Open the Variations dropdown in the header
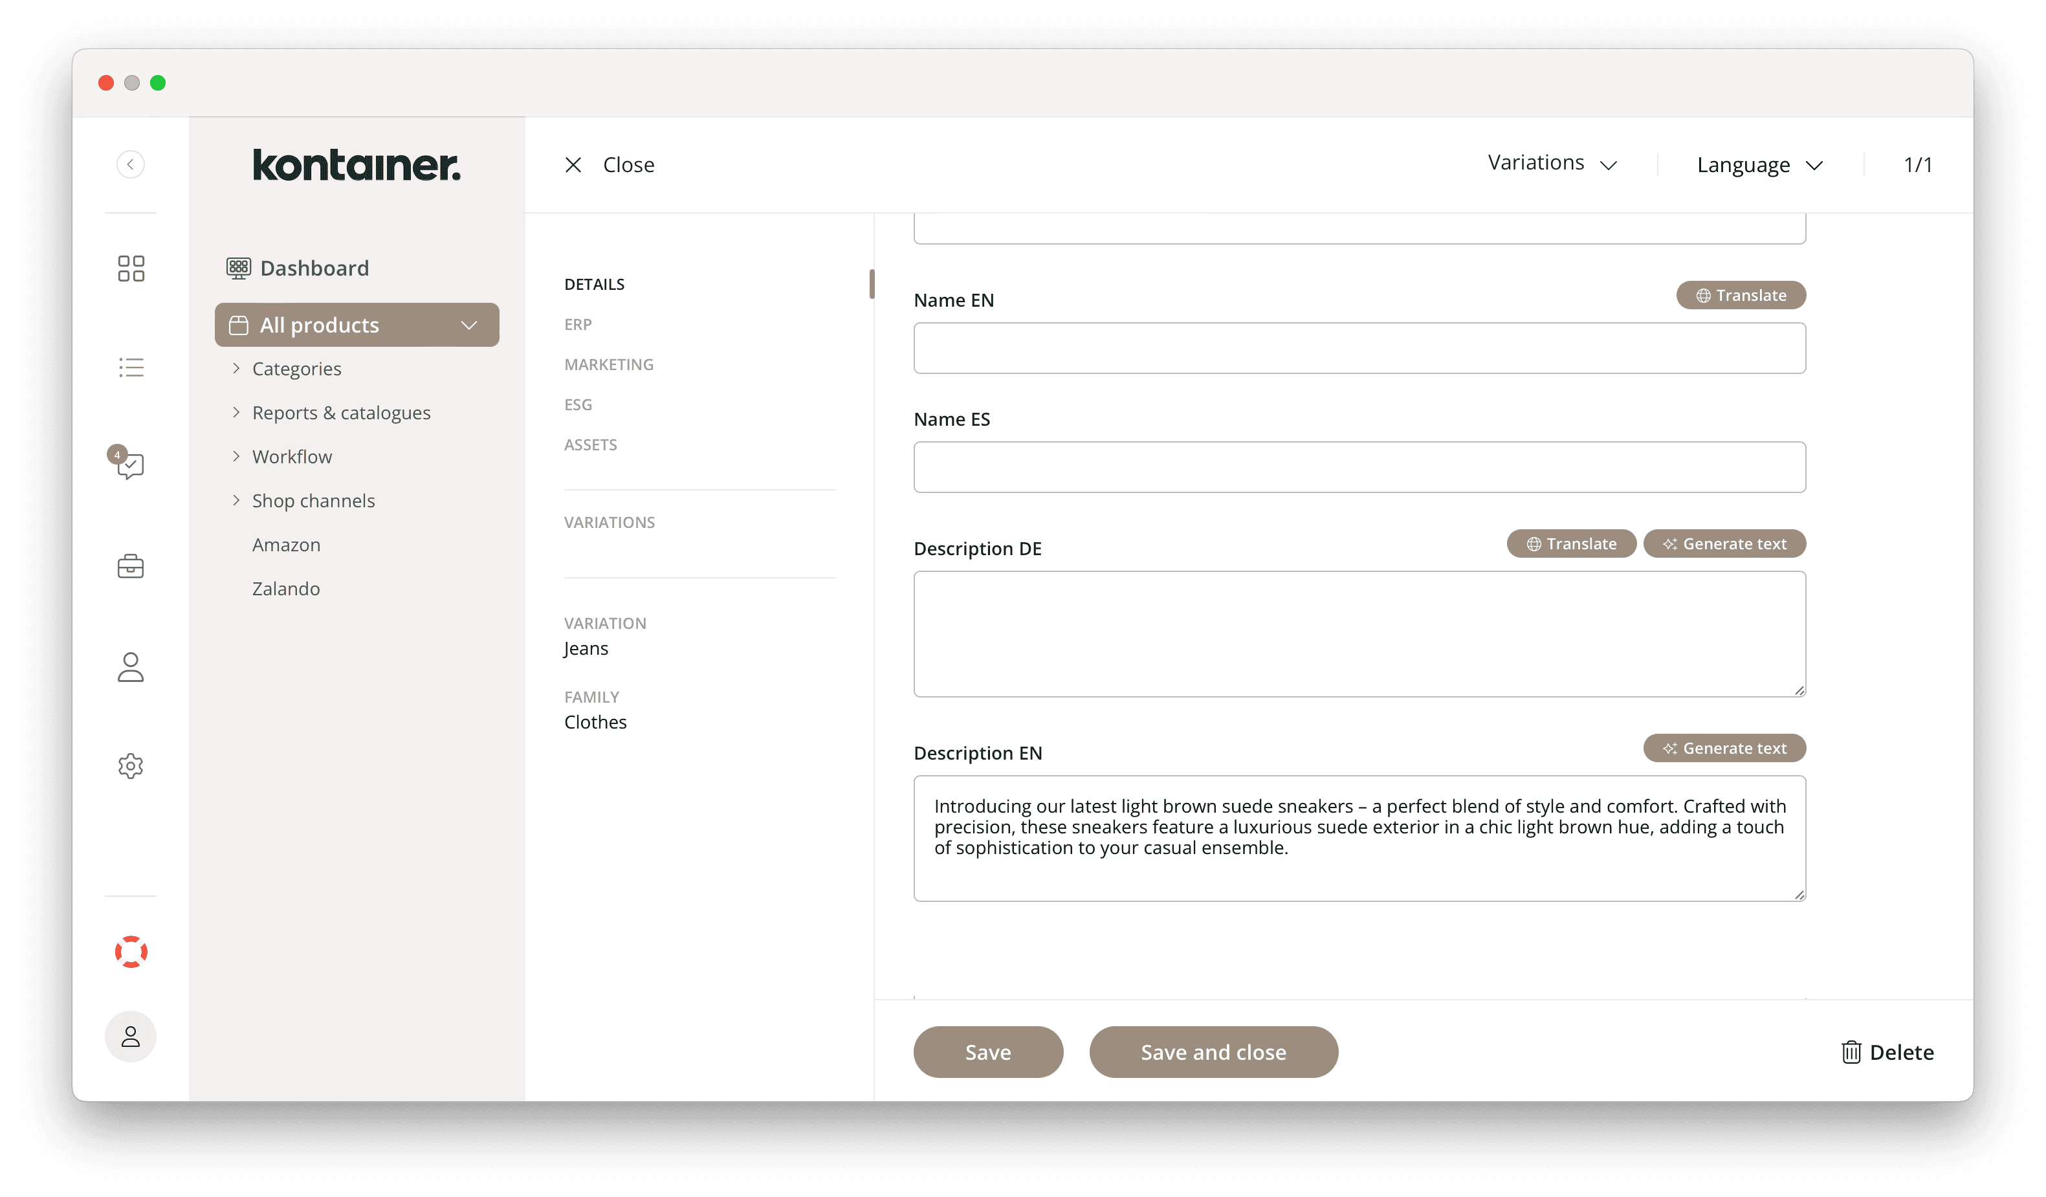 point(1552,163)
